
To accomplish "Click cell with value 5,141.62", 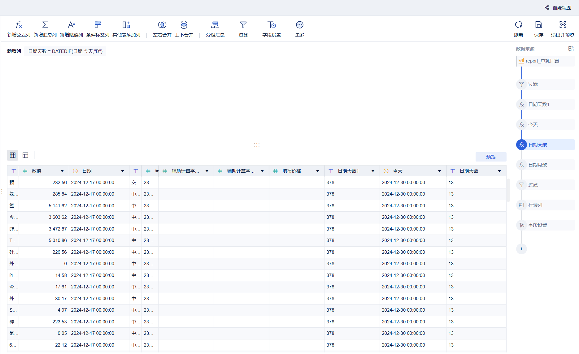I will tap(44, 206).
